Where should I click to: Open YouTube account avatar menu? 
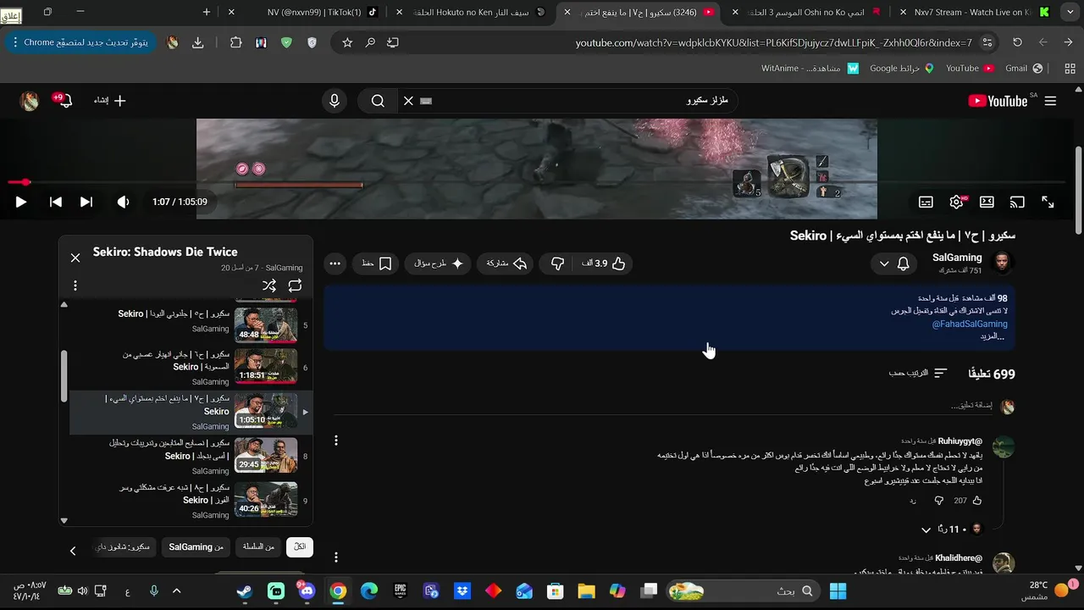click(30, 101)
